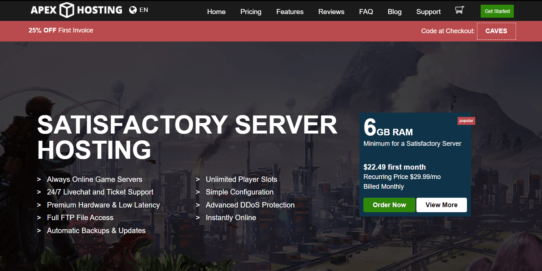Click the green Get Started button
Image resolution: width=542 pixels, height=271 pixels.
497,11
